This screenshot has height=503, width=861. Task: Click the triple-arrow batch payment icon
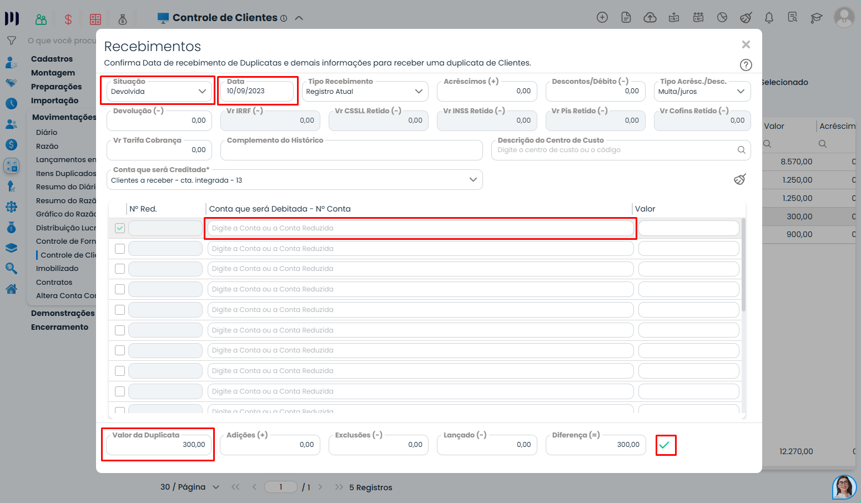(698, 18)
